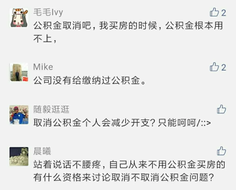The image size is (236, 190).
Task: Tap the like count 2 on Mike's comment
Action: tap(224, 67)
